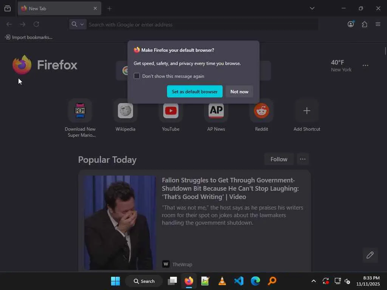Image resolution: width=387 pixels, height=290 pixels.
Task: Click Set as default browser button
Action: pos(195,91)
